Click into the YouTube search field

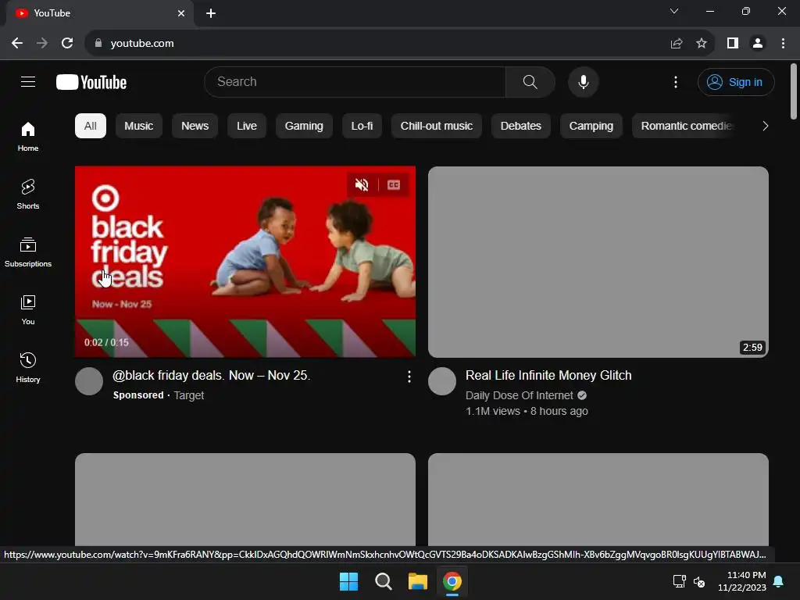coord(355,81)
